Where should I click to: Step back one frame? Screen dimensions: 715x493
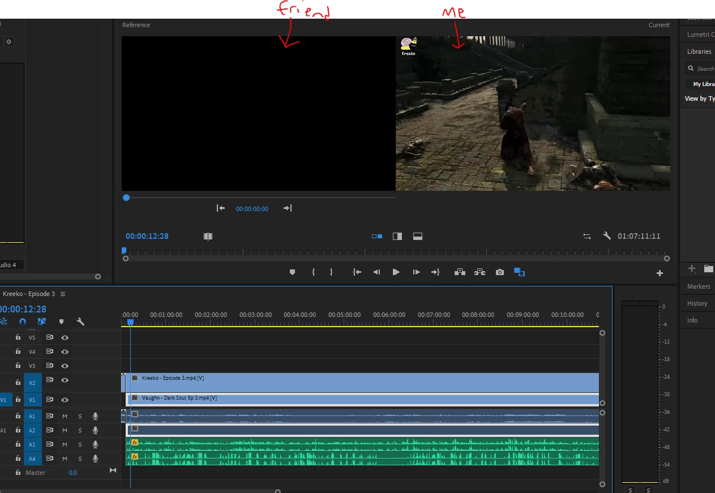tap(376, 272)
